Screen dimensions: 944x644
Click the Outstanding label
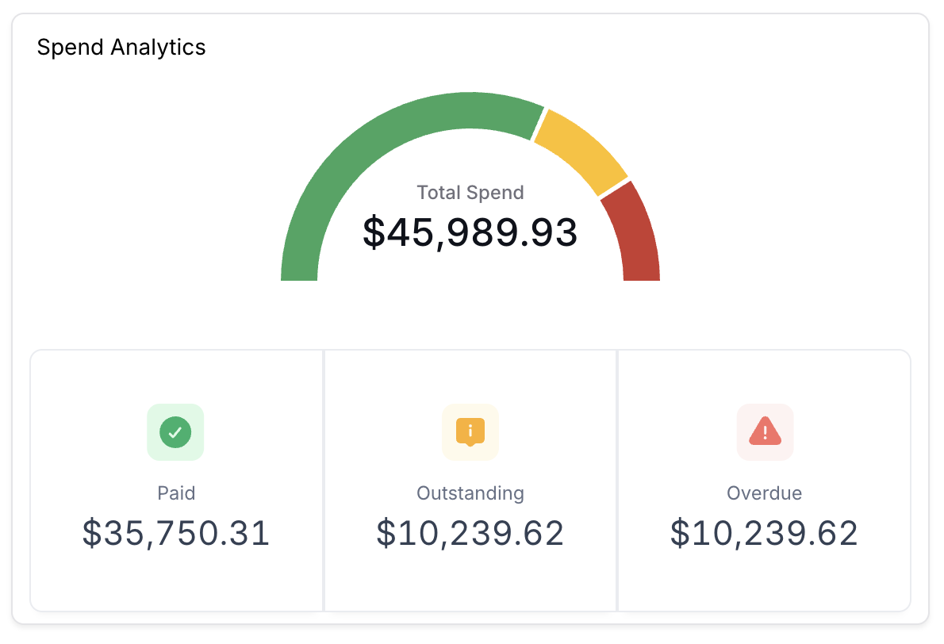click(x=470, y=493)
